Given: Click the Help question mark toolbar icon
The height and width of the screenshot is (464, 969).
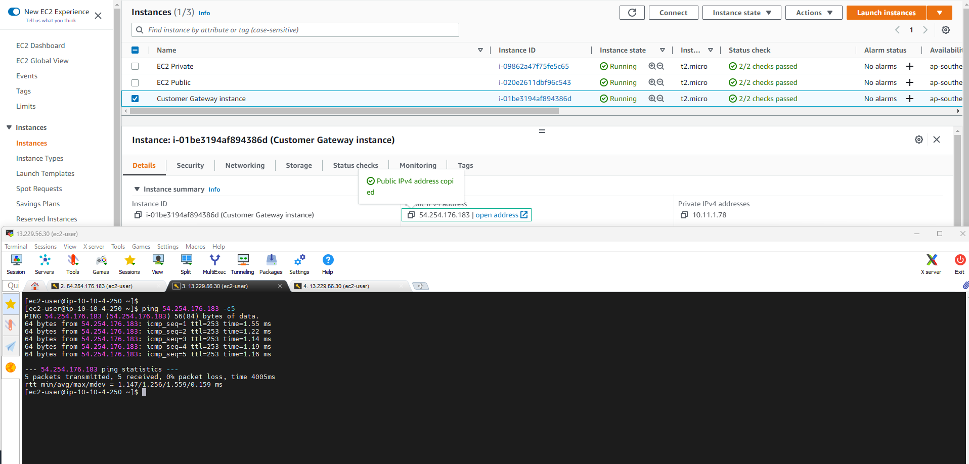Looking at the screenshot, I should pyautogui.click(x=328, y=264).
